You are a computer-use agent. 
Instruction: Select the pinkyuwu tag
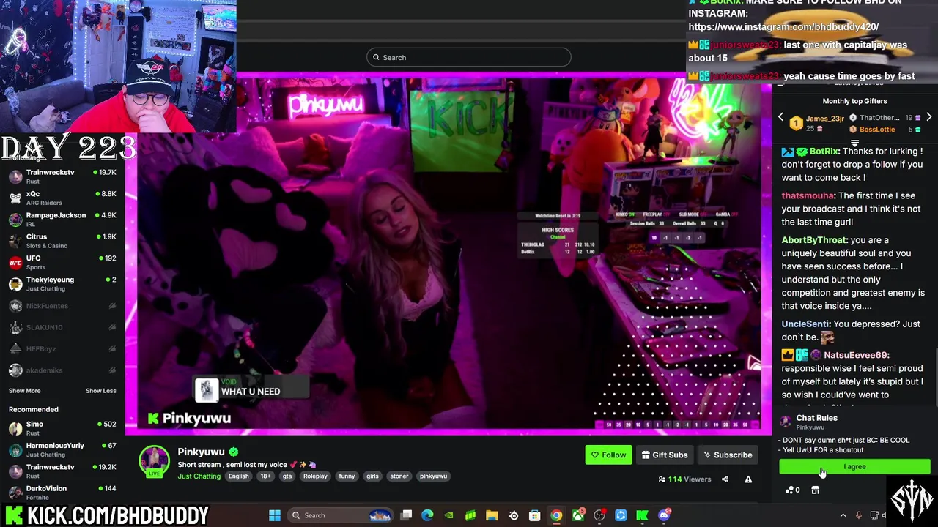pyautogui.click(x=433, y=476)
